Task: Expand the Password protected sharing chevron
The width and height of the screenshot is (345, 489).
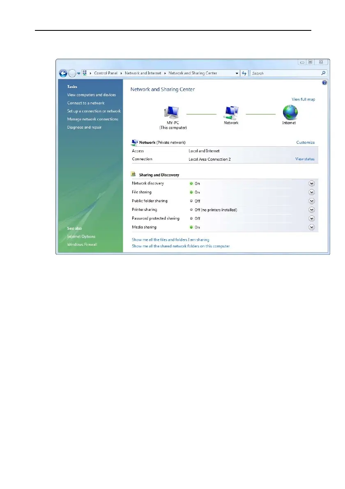Action: [x=312, y=218]
